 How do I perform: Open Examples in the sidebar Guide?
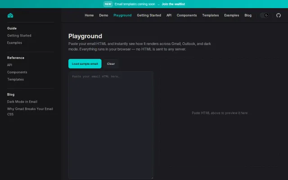pyautogui.click(x=14, y=43)
